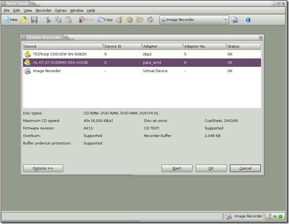Open the Edit menu
This screenshot has height=224, width=289.
tap(17, 10)
